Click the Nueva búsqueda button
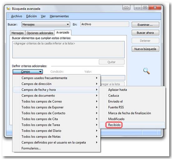This screenshot has width=172, height=159. pyautogui.click(x=145, y=49)
